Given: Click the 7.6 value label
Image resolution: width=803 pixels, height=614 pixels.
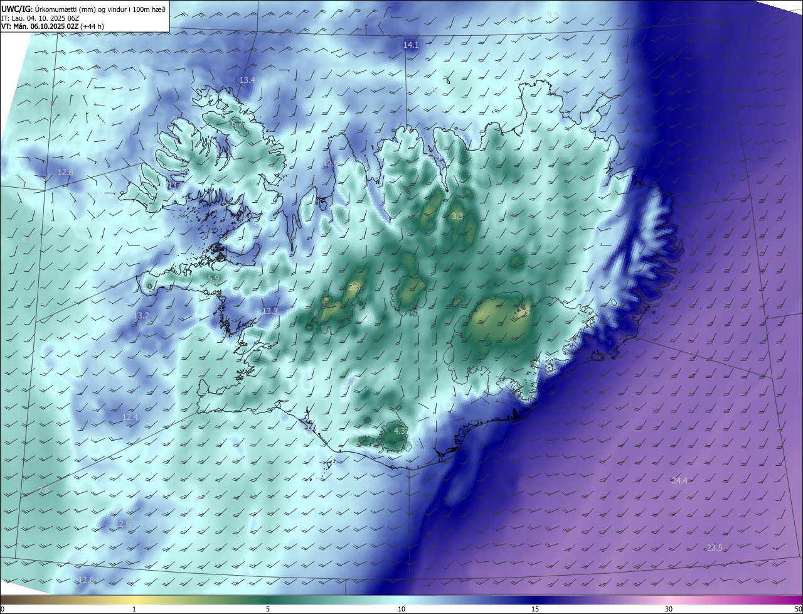Looking at the screenshot, I should (x=43, y=490).
